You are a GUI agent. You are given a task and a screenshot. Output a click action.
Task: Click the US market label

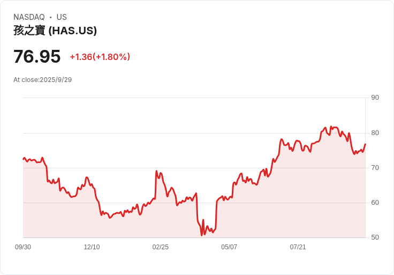click(62, 17)
